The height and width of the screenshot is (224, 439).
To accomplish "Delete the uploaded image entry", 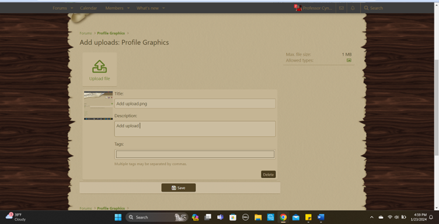I will (x=268, y=175).
